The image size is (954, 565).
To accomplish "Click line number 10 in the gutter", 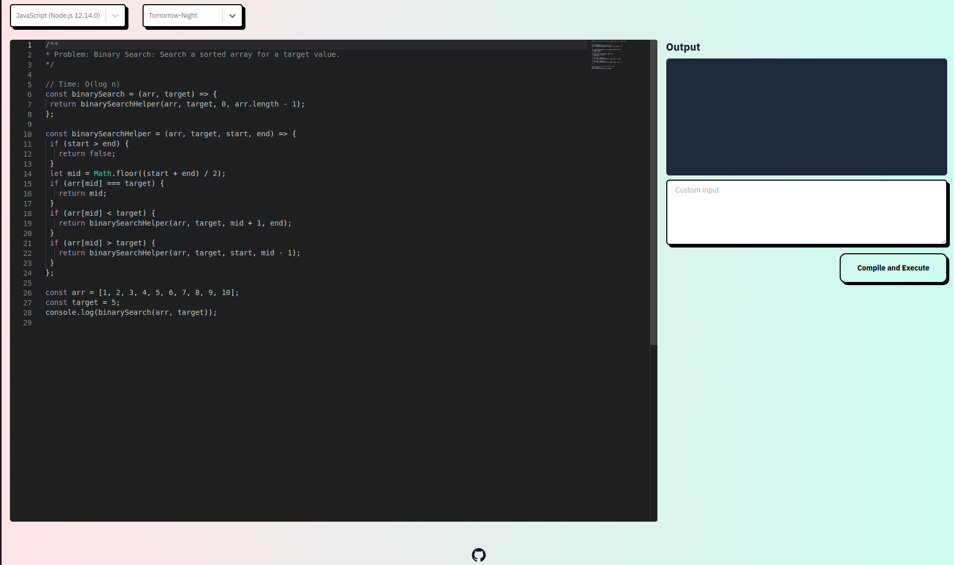I will 27,134.
